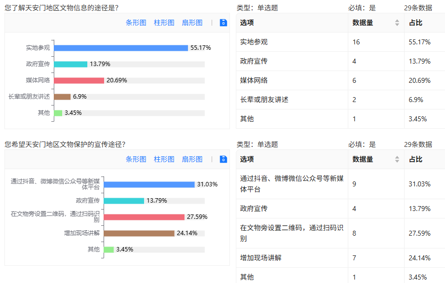The image size is (445, 283).
Task: Click the red 媒体网络 20.69% bar
Action: pos(79,80)
